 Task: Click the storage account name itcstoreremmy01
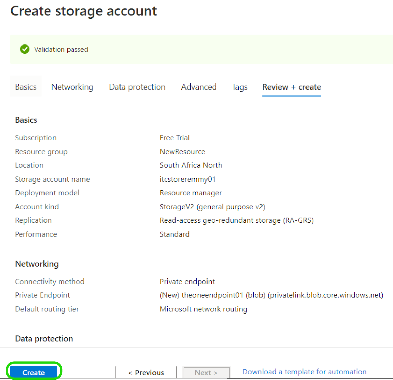(x=188, y=179)
